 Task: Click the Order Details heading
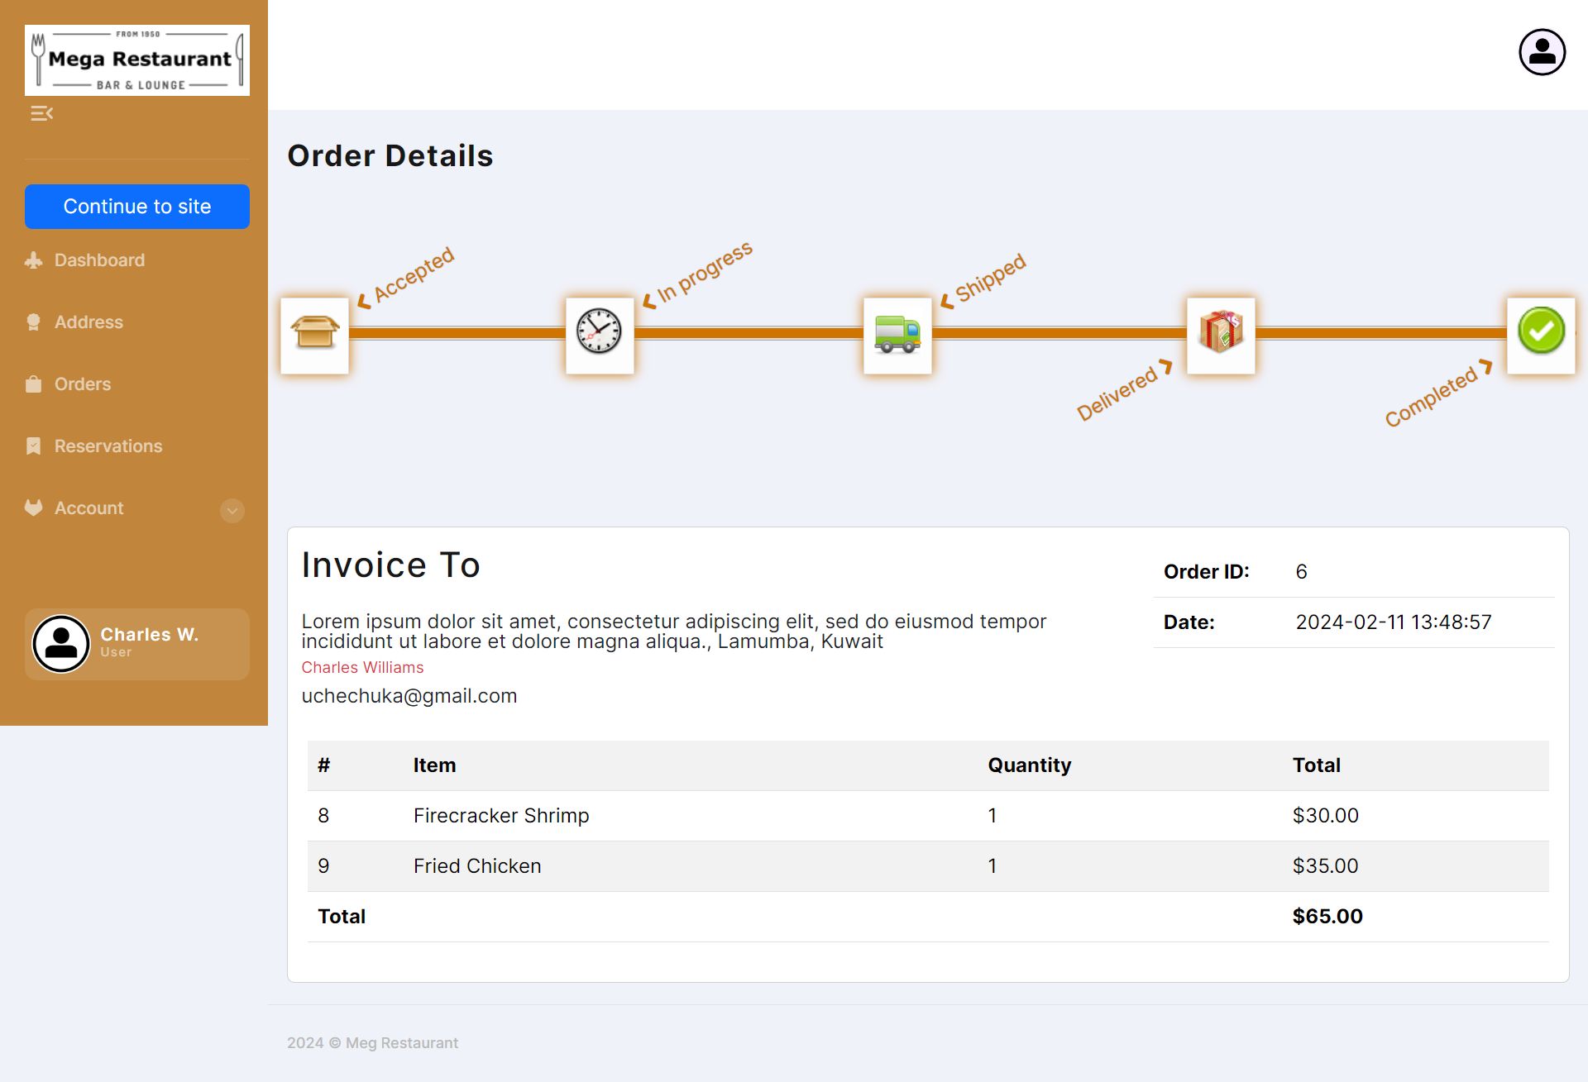coord(390,156)
